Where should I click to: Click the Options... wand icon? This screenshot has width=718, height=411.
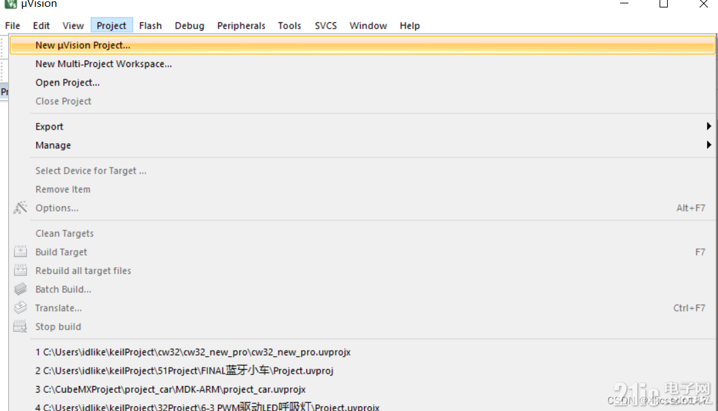tap(20, 208)
